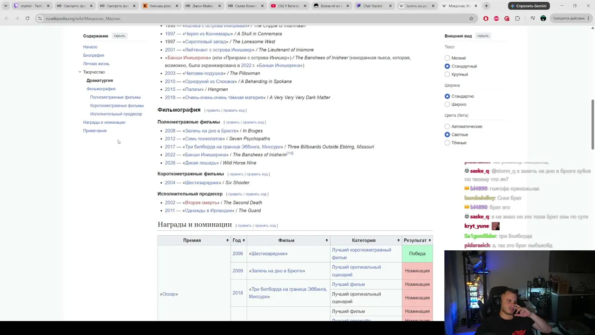Click the 'Победа' result cell
Viewport: 595px width, 335px height.
417,254
